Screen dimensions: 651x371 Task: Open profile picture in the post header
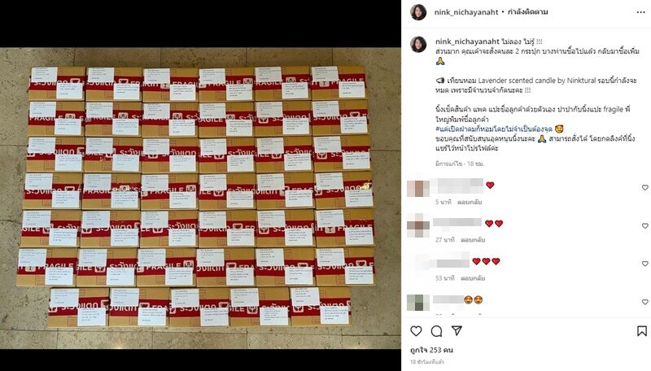point(418,12)
